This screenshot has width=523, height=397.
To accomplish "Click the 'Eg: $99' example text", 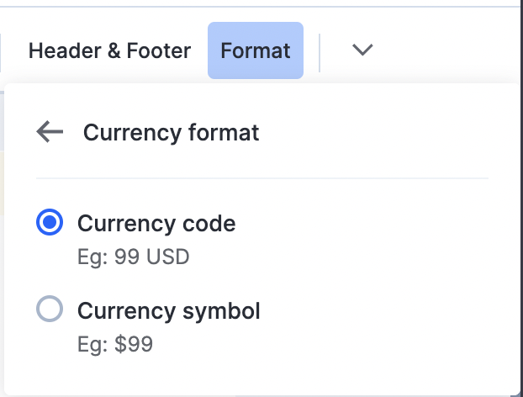I will pyautogui.click(x=115, y=343).
